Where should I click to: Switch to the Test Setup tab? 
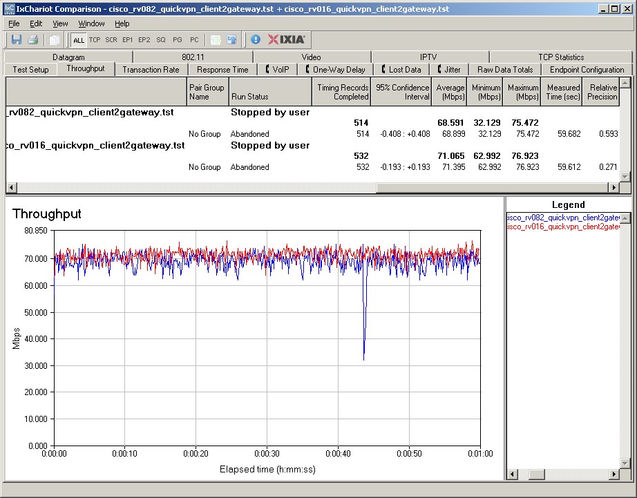pos(30,70)
